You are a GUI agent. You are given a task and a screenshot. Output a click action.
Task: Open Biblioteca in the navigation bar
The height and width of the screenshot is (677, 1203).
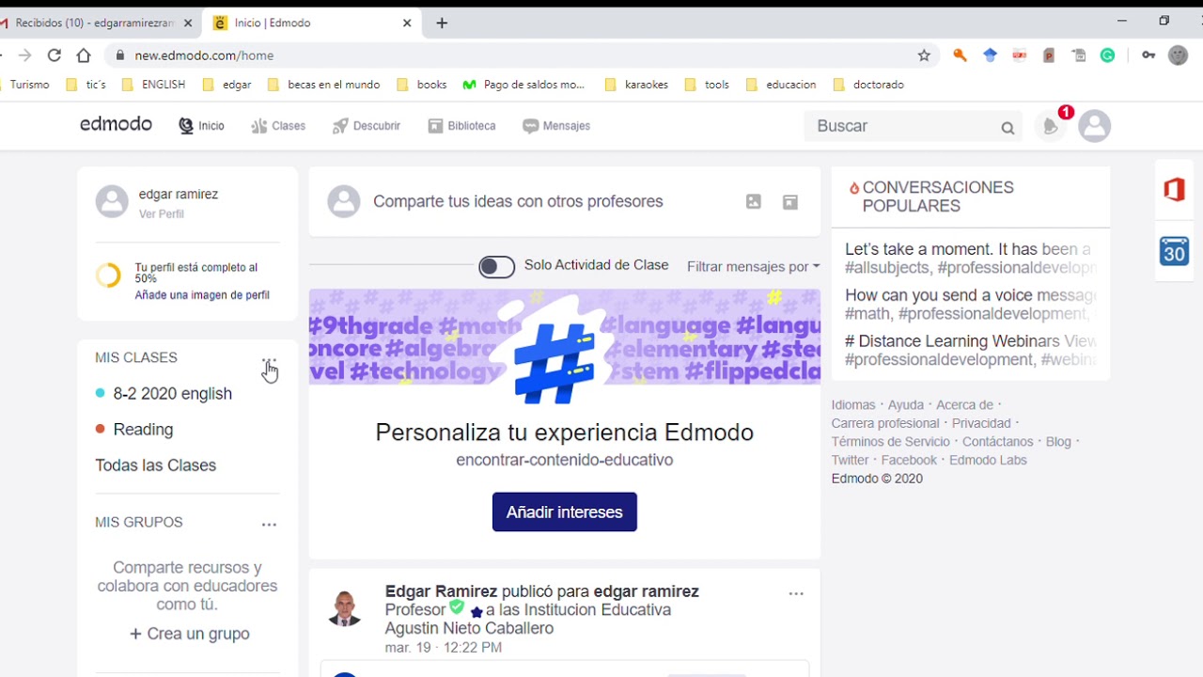pos(461,126)
